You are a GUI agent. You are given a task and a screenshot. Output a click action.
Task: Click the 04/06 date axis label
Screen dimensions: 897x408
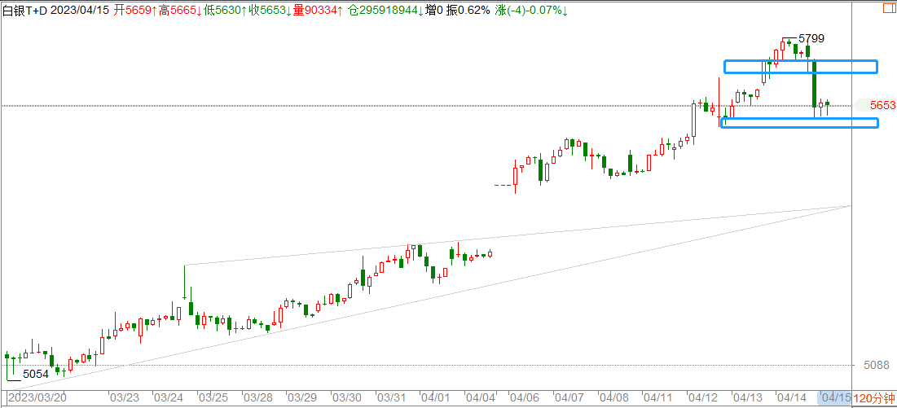[x=524, y=397]
